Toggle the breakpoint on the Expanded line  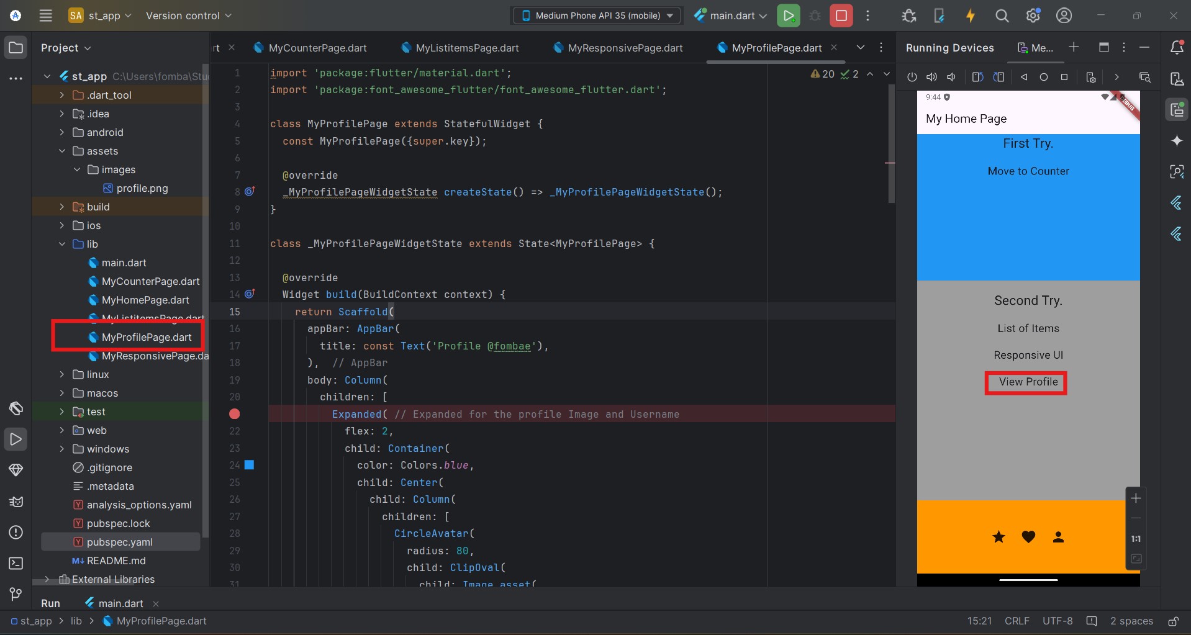[234, 414]
